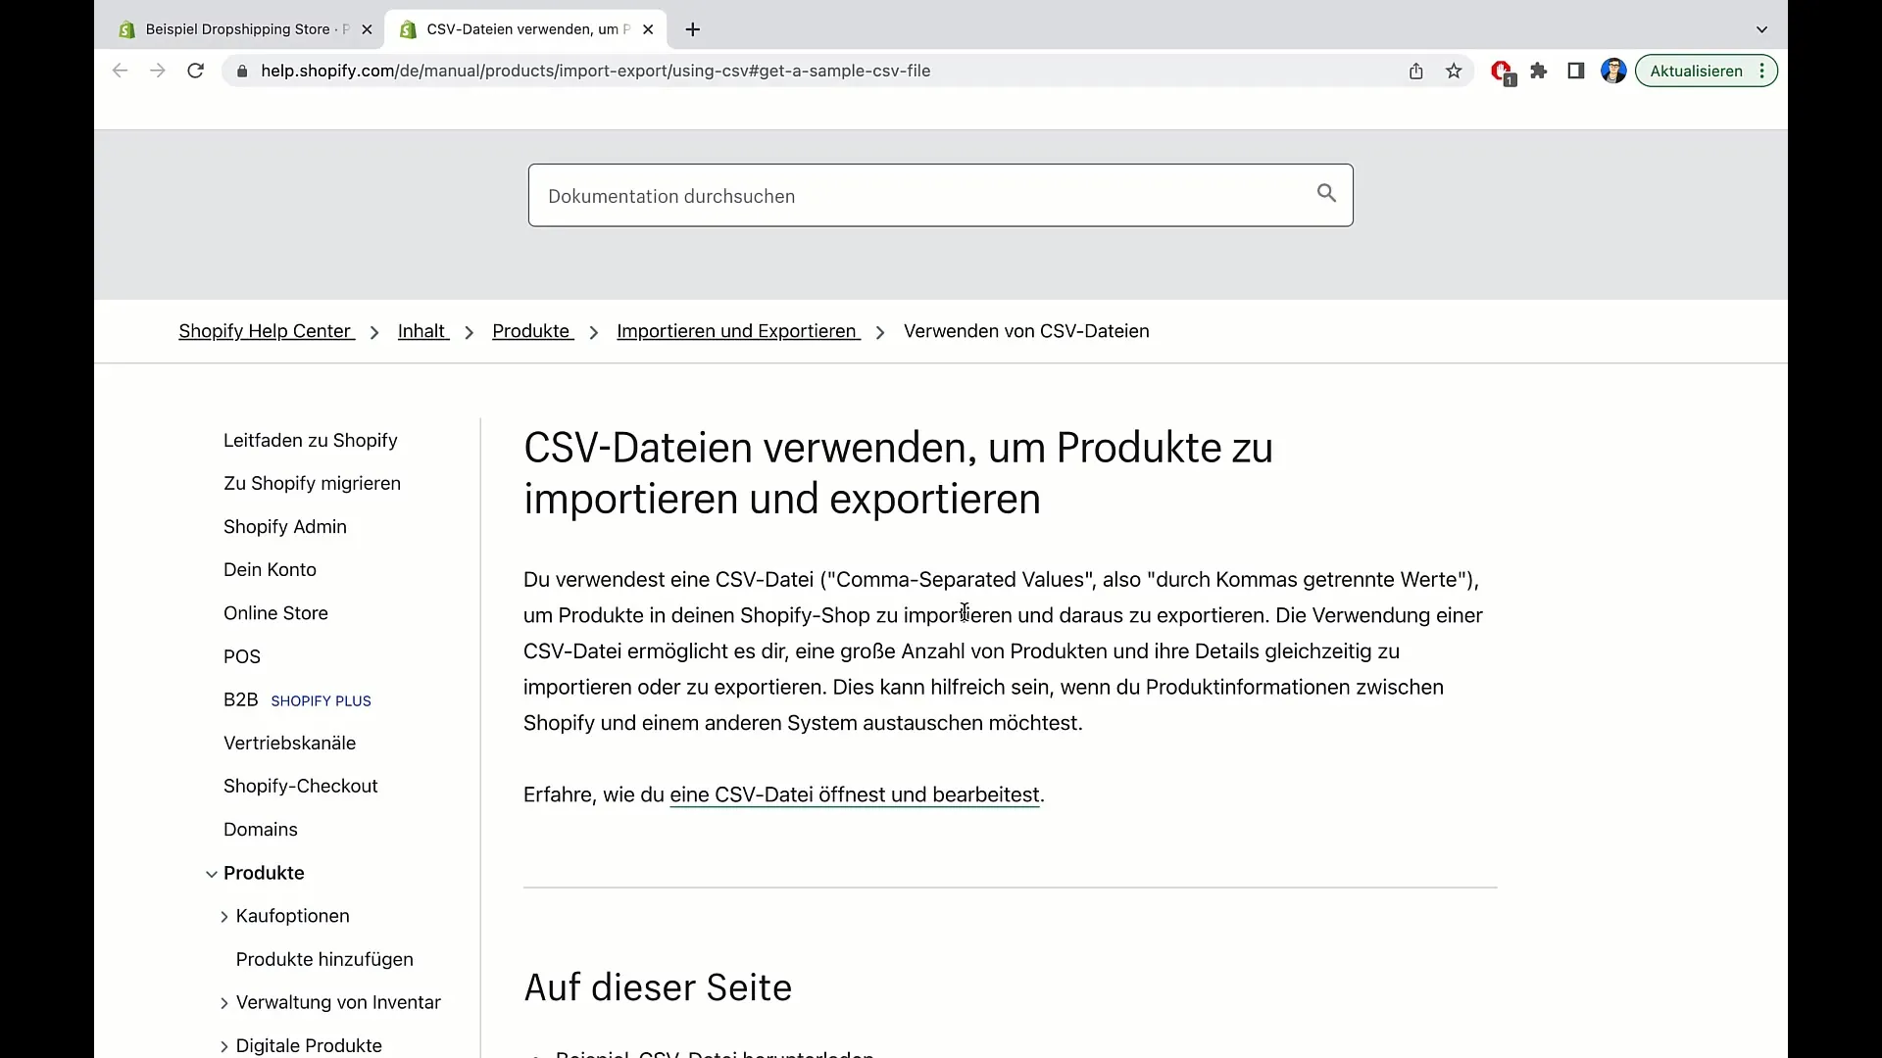Click the lock icon in the address bar

pyautogui.click(x=242, y=72)
